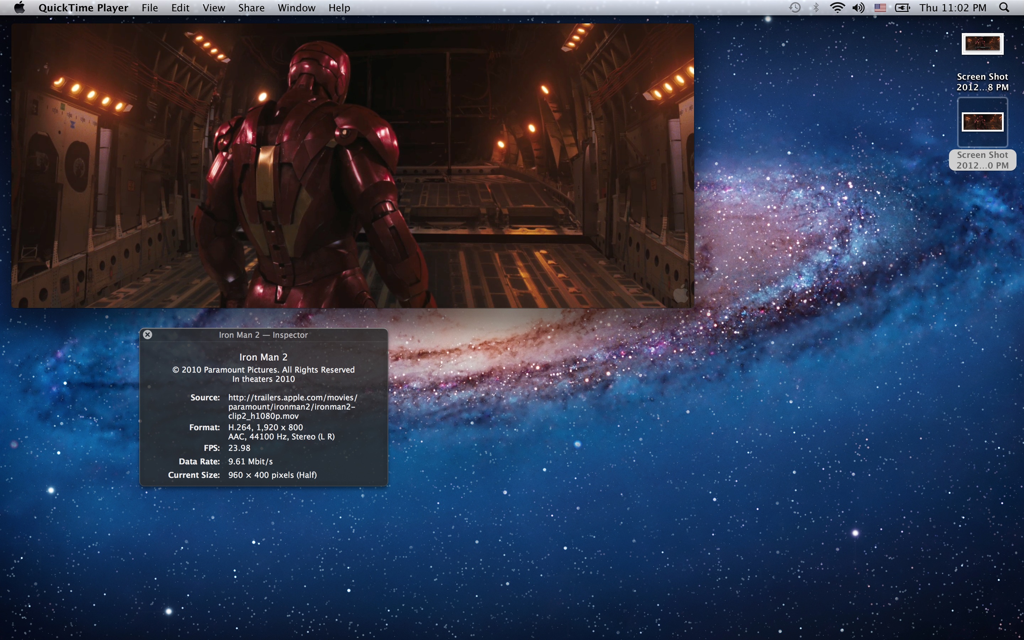Click the FPS: label in Inspector
The image size is (1024, 640).
click(212, 448)
